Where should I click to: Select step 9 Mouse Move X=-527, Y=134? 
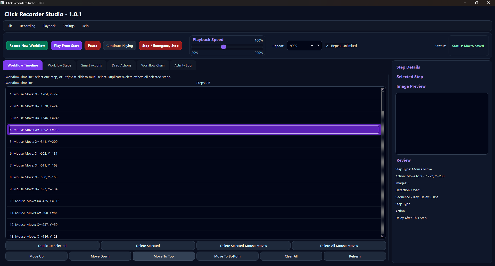(194, 189)
